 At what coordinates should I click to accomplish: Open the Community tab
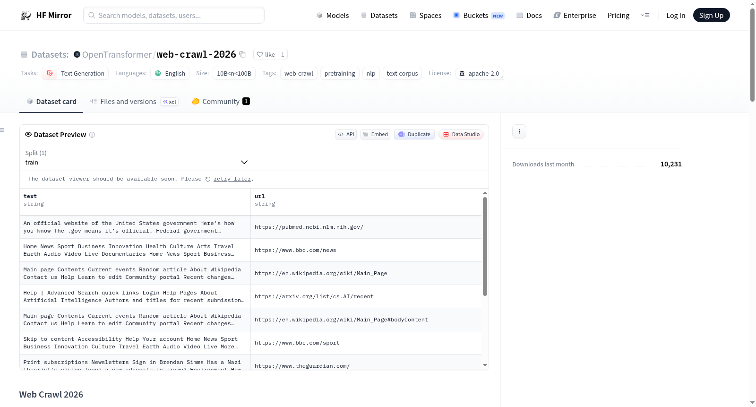[x=221, y=102]
